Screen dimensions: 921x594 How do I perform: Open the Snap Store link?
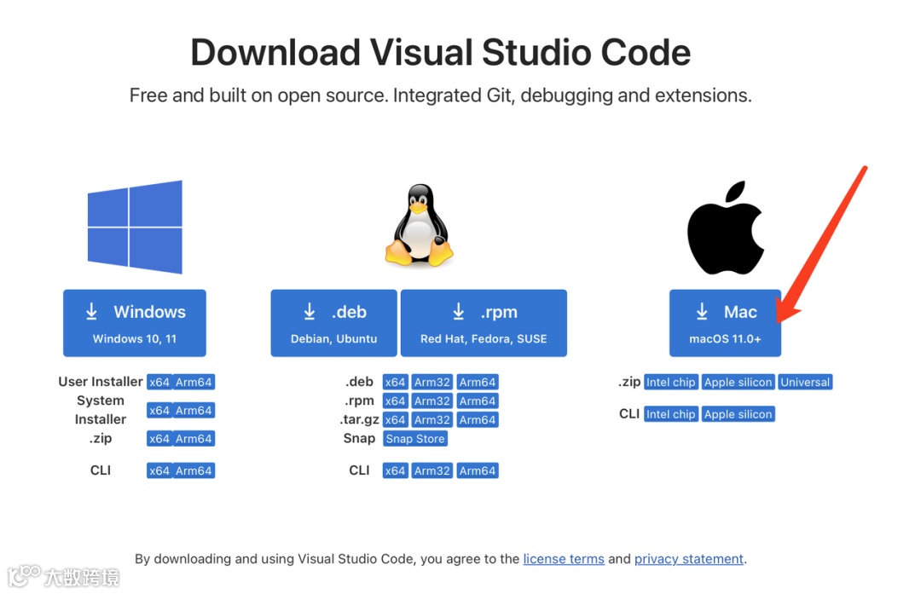coord(415,438)
